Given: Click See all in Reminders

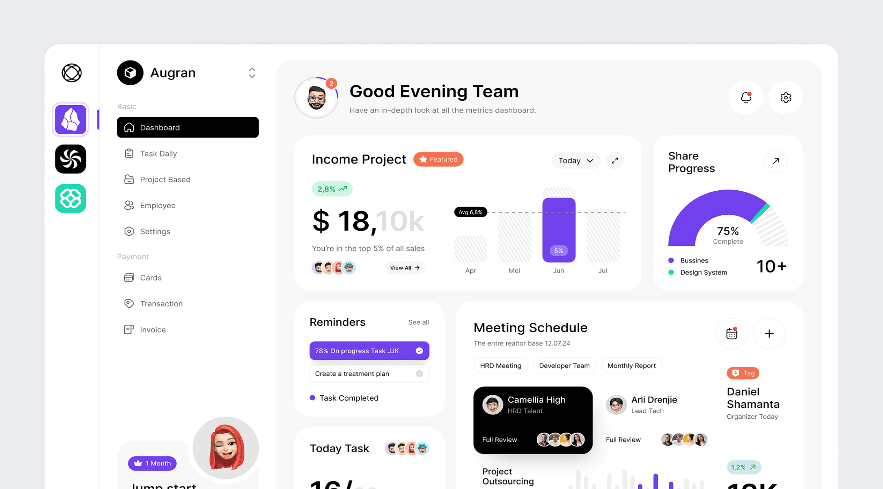Looking at the screenshot, I should (418, 322).
